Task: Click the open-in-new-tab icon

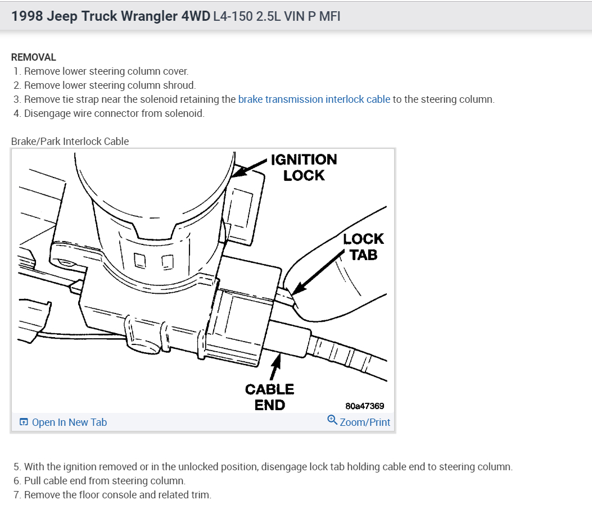Action: coord(24,422)
